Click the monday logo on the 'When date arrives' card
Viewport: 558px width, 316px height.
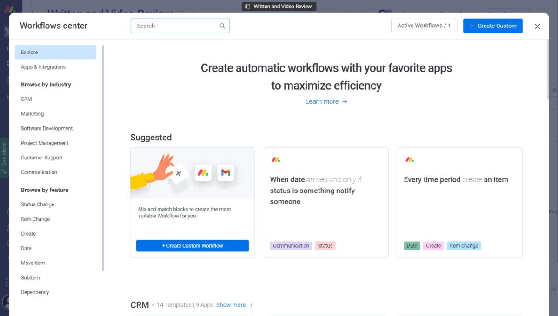(x=276, y=159)
